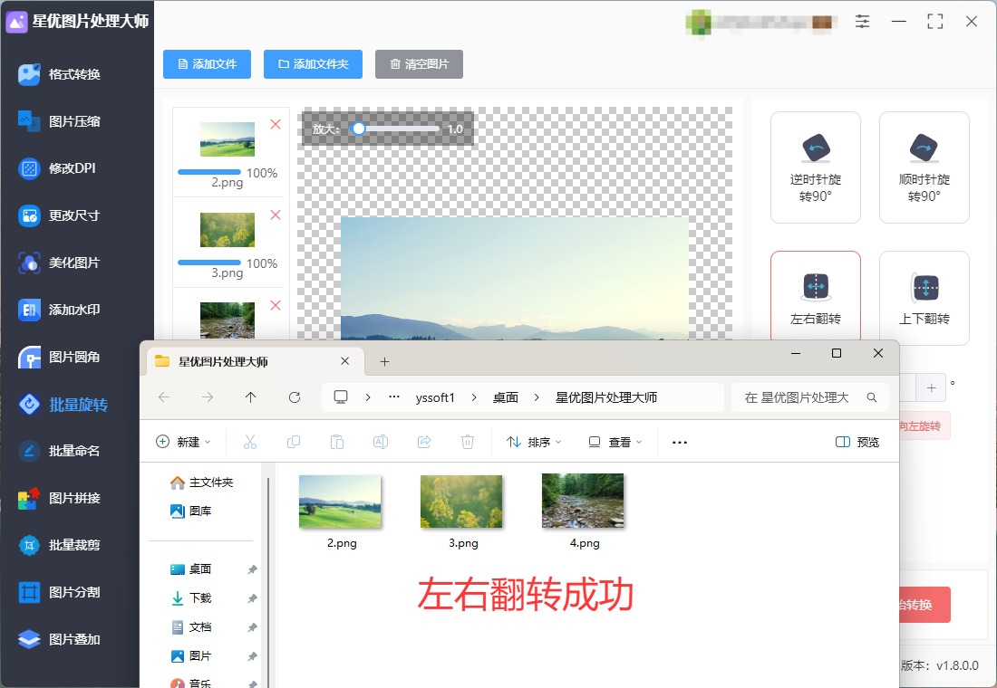Toggle the 预览 preview pane in Explorer

tap(857, 442)
